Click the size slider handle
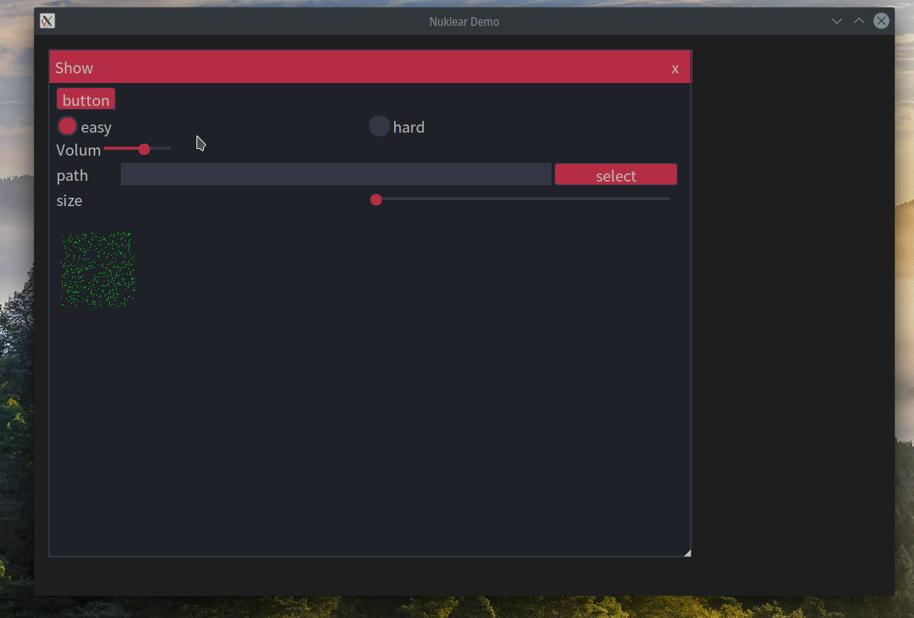 [x=376, y=199]
